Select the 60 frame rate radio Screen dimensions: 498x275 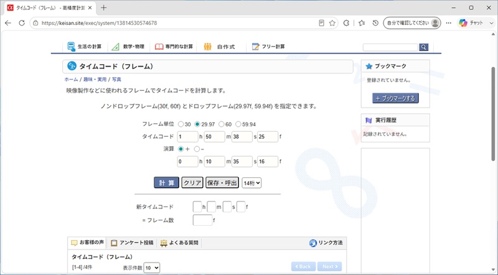tap(222, 124)
